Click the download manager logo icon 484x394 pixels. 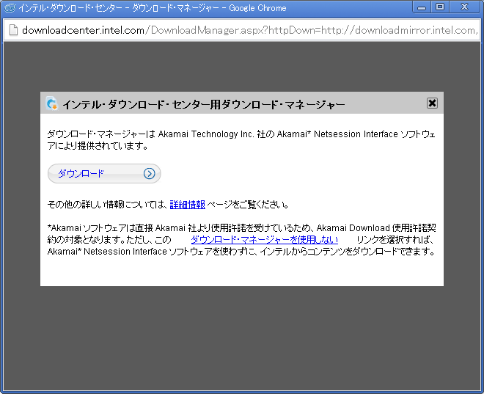click(x=51, y=103)
